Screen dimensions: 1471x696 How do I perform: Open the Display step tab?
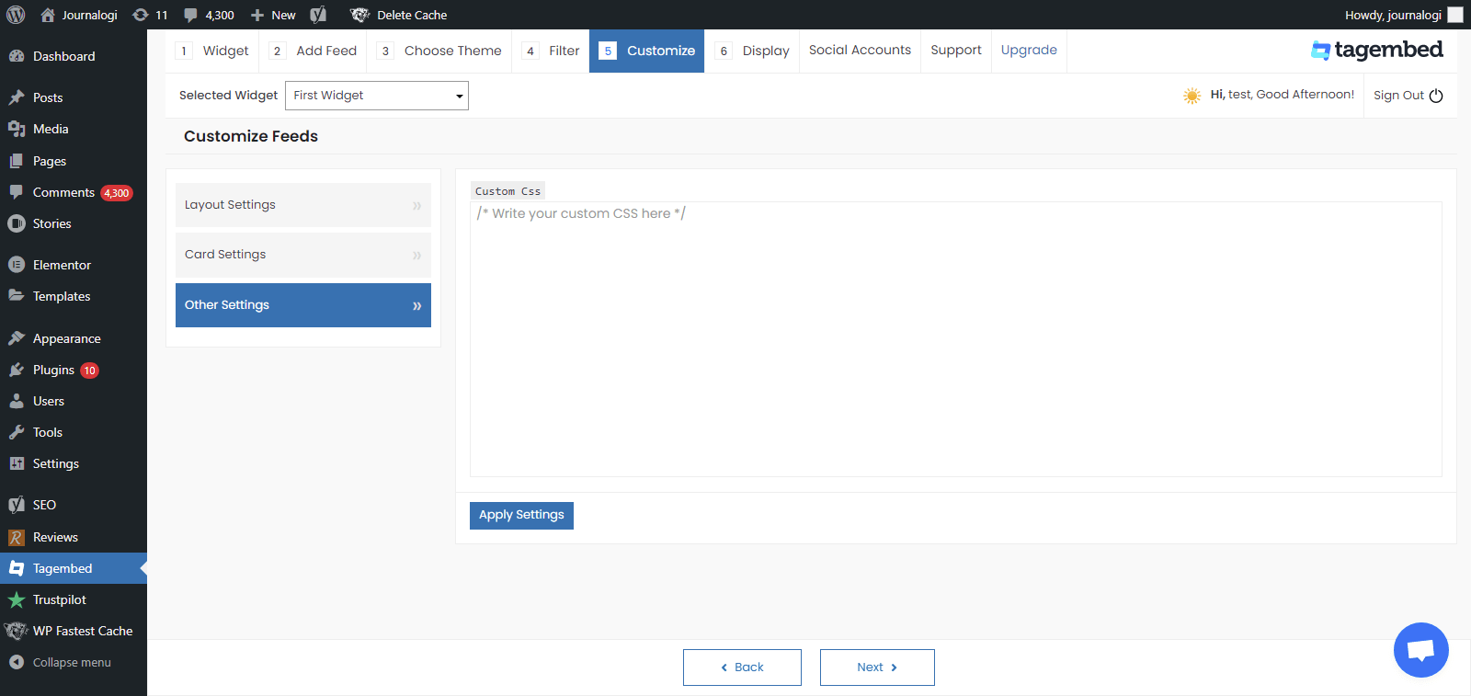pyautogui.click(x=752, y=51)
